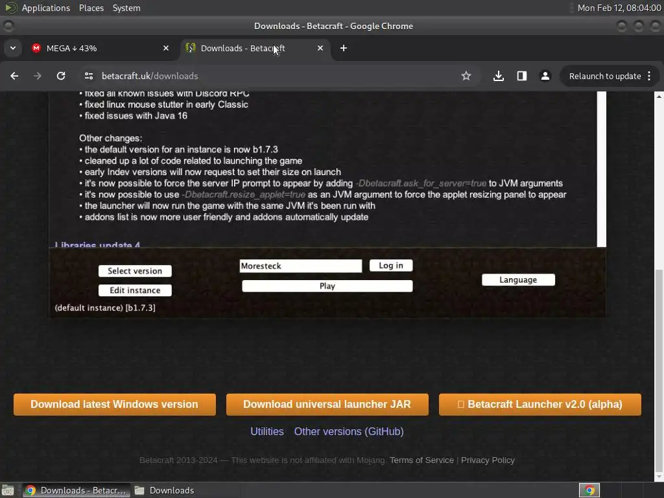Select the Downloads - Betacraft tab
This screenshot has height=498, width=664.
pyautogui.click(x=255, y=48)
